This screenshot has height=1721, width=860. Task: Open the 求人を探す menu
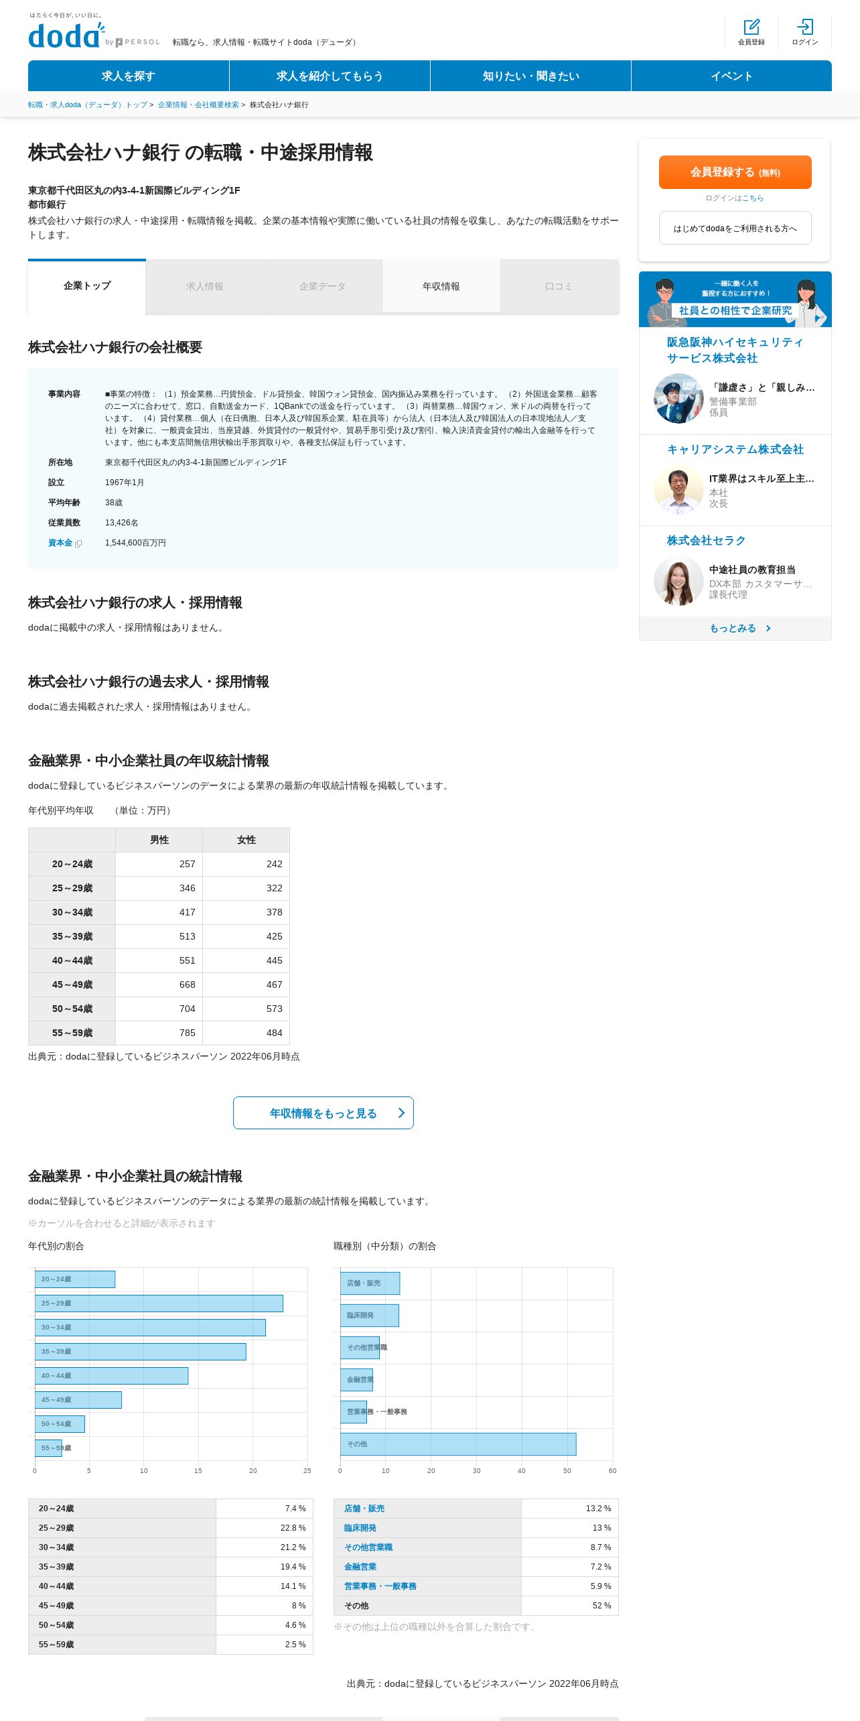coord(129,76)
